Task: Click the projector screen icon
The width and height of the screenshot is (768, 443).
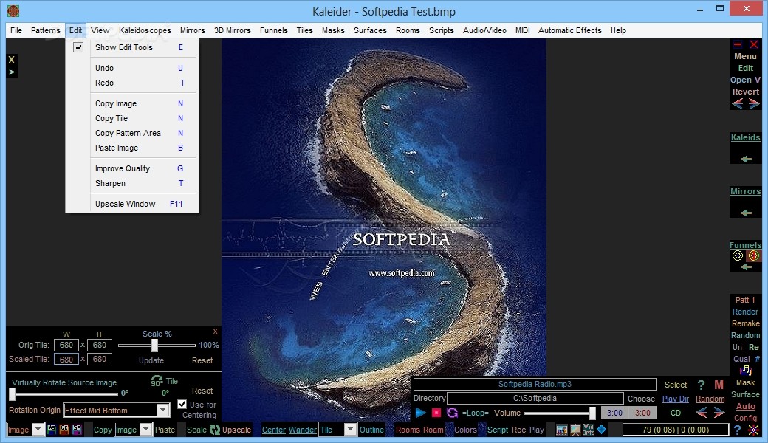Action: point(575,430)
